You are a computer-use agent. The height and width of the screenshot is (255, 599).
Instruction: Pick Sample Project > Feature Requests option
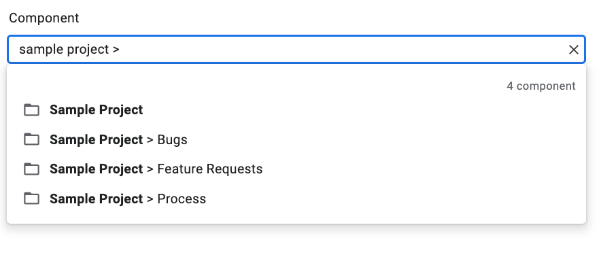(296, 169)
